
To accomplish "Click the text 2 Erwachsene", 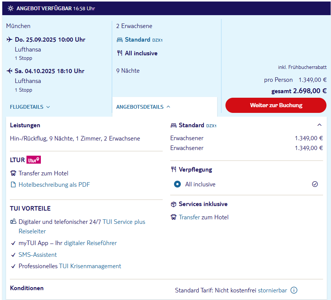I will coord(134,26).
